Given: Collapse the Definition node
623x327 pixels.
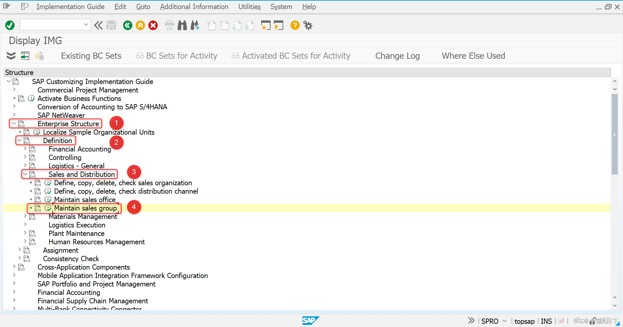Looking at the screenshot, I should click(x=19, y=140).
